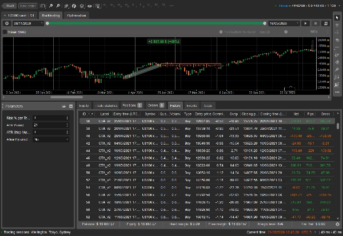
Task: Collapse the Parameters panel icon
Action: click(71, 106)
